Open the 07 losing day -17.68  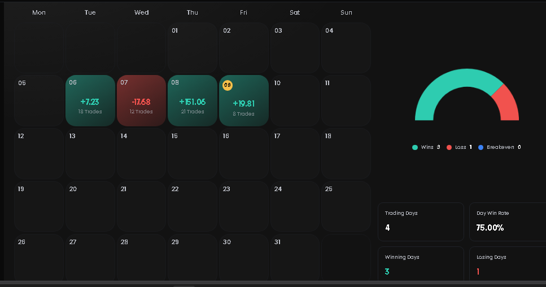coord(141,100)
